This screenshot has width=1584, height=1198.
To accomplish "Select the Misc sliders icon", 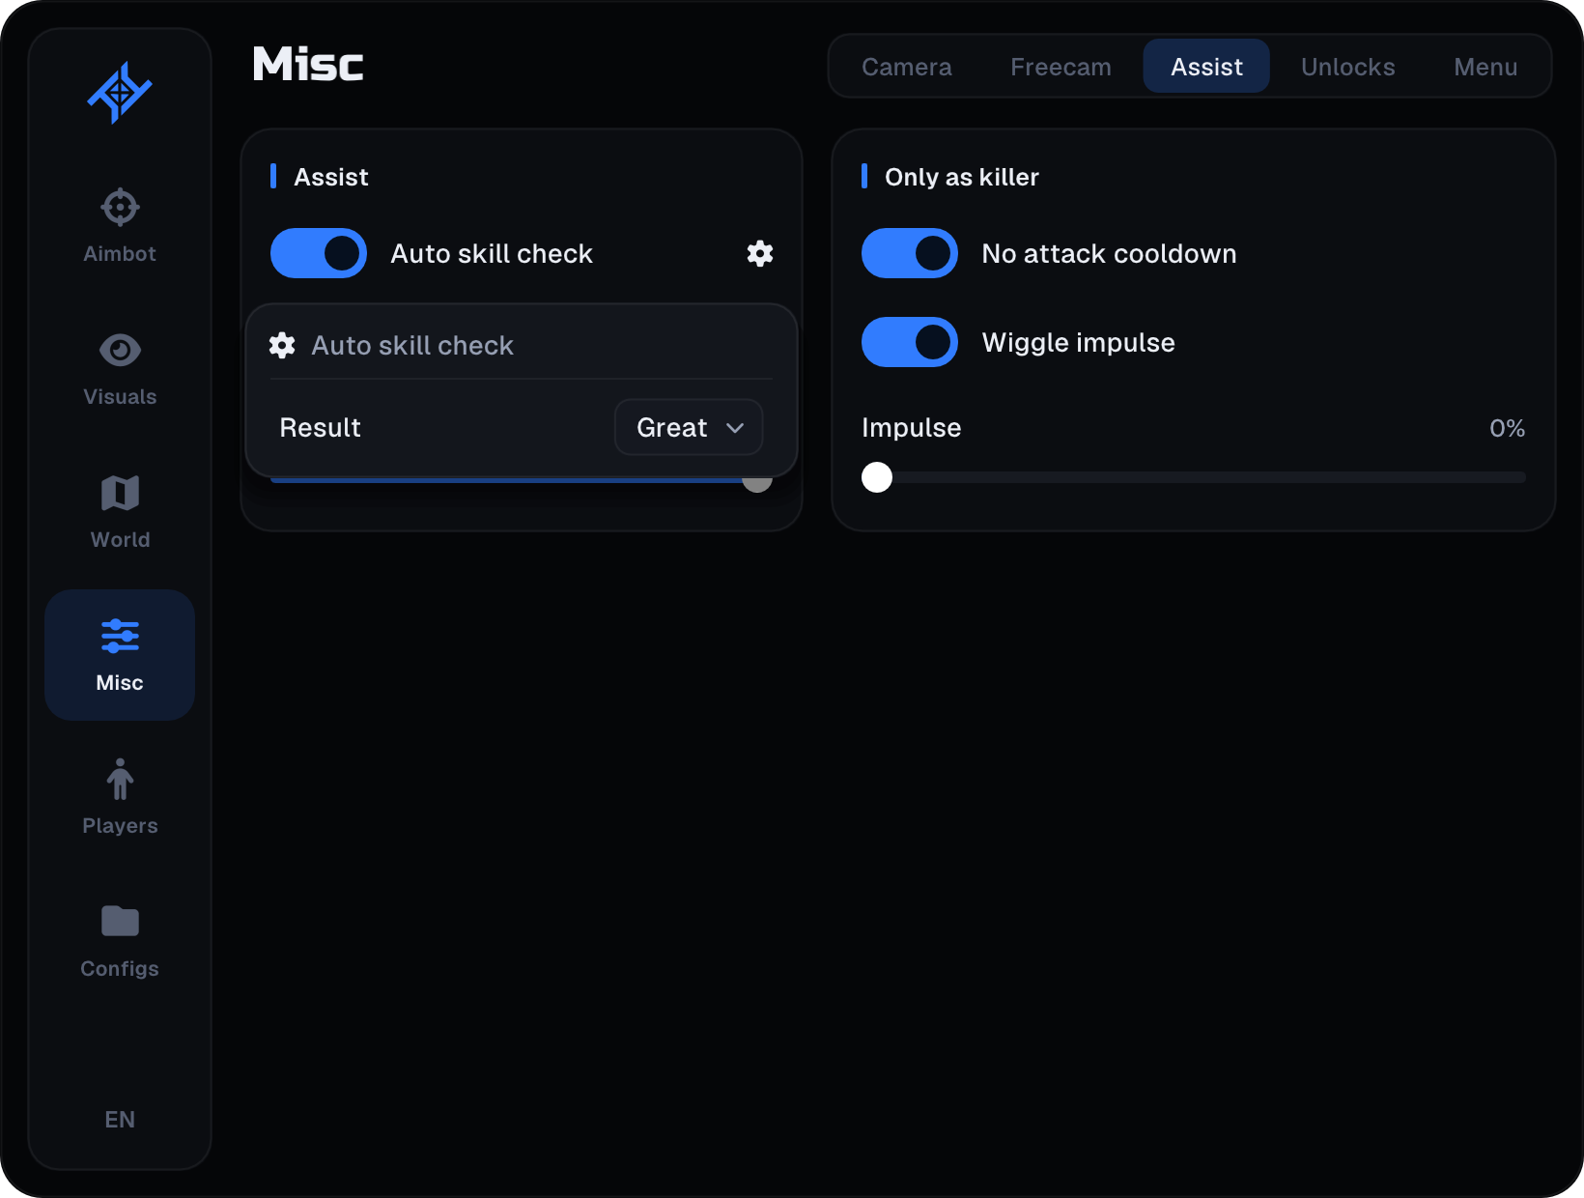I will pos(120,636).
